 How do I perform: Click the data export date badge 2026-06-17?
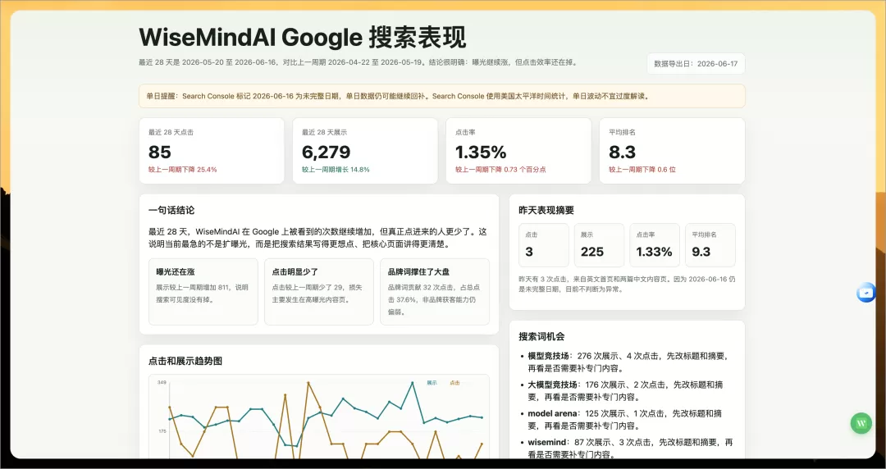point(696,64)
